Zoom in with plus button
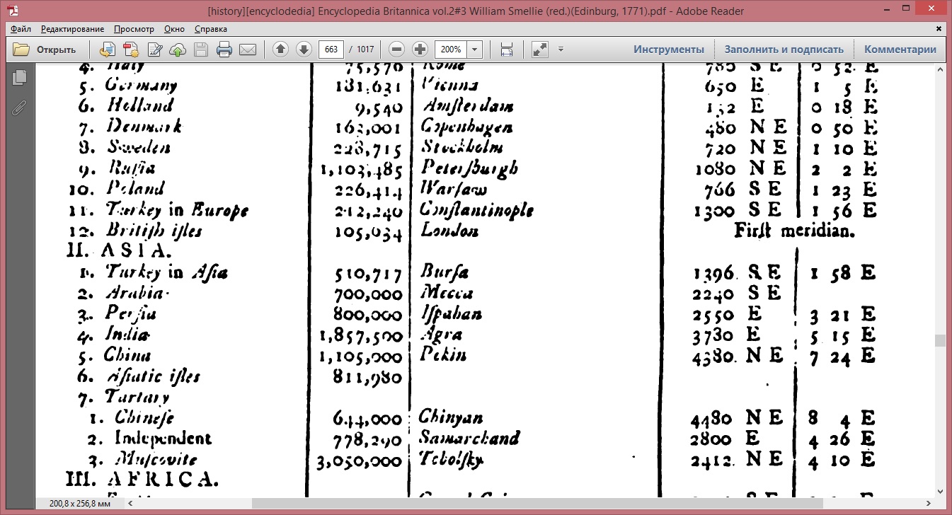The height and width of the screenshot is (515, 952). 420,50
